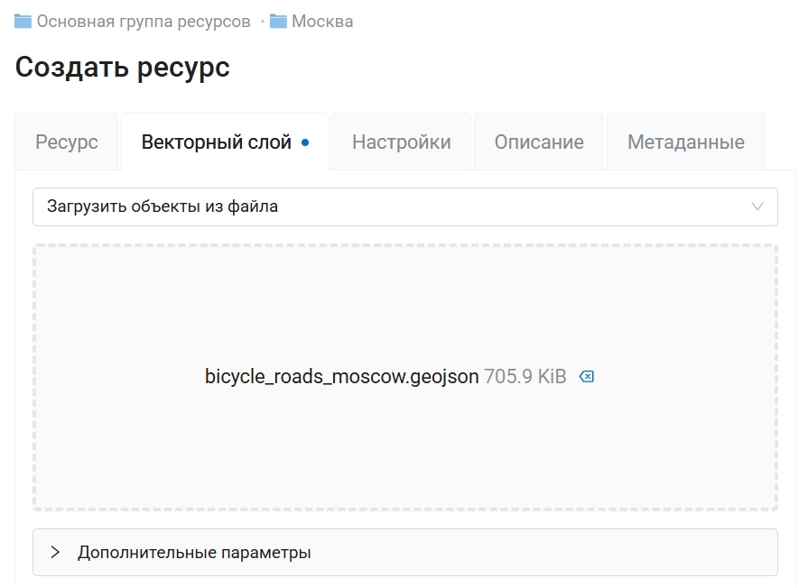Image resolution: width=808 pixels, height=587 pixels.
Task: Click the folder icon beside Москва
Action: click(x=278, y=22)
